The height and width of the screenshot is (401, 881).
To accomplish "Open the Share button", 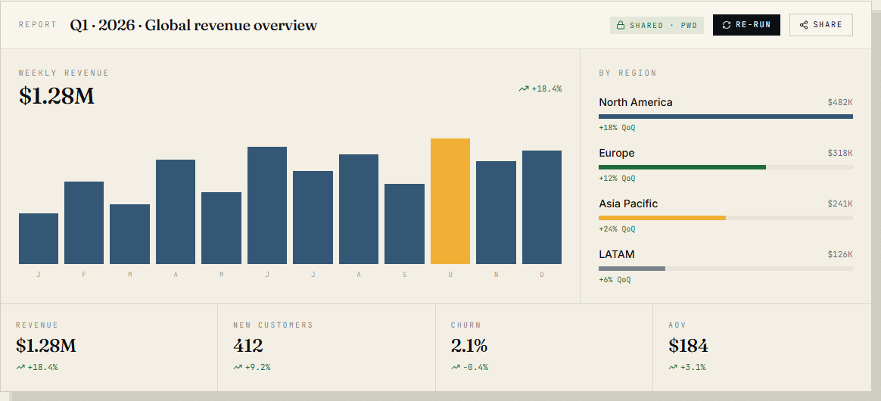I will click(821, 25).
